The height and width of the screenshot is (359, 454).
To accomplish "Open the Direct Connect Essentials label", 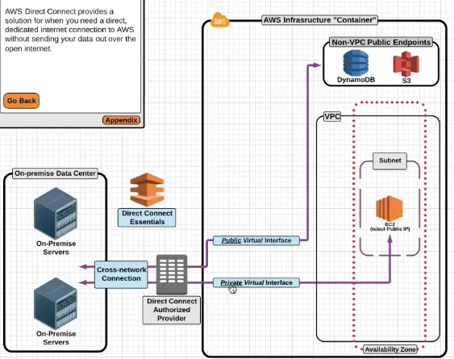I will 147,217.
